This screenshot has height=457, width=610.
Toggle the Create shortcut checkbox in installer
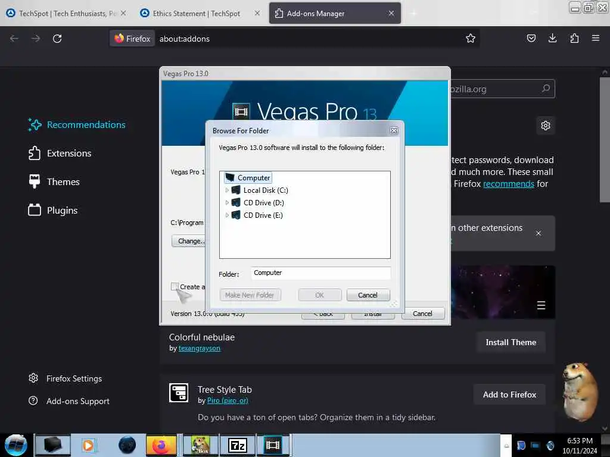coord(175,286)
